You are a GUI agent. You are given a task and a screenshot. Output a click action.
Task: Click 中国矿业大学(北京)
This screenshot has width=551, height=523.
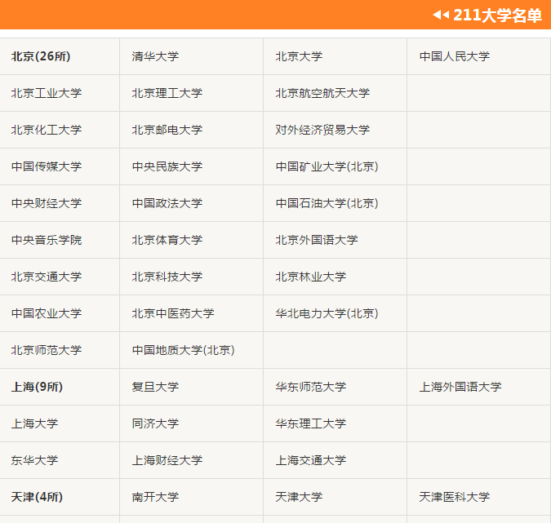pos(327,166)
